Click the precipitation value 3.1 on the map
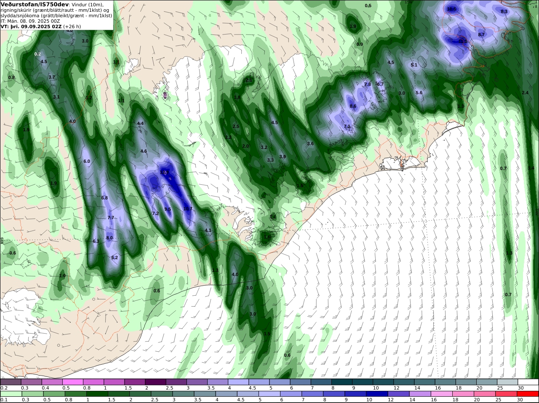The height and width of the screenshot is (403, 539). click(x=56, y=97)
